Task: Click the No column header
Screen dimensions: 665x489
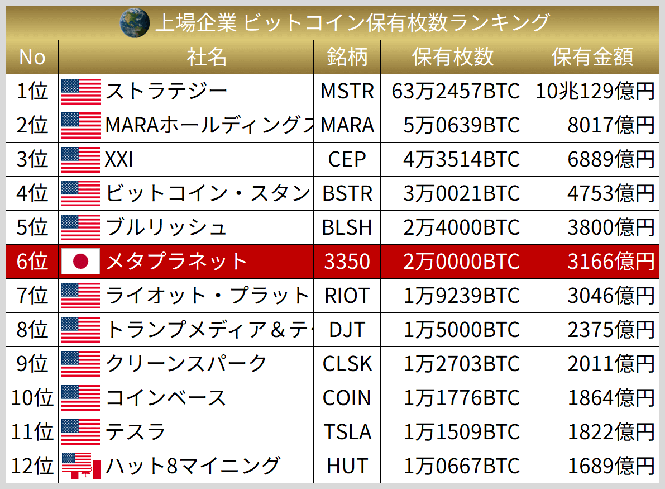Action: click(32, 58)
